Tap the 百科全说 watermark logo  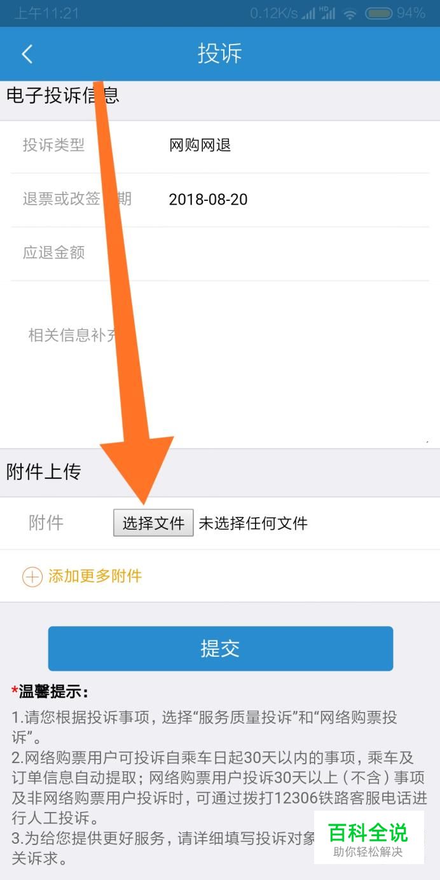coord(369,838)
